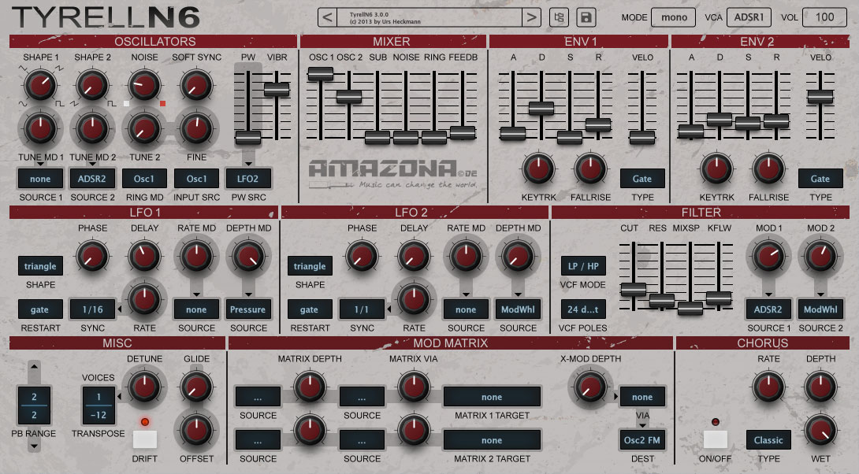Open the LFO 2 SYNC selector showing 1/1
This screenshot has width=859, height=474.
click(362, 309)
